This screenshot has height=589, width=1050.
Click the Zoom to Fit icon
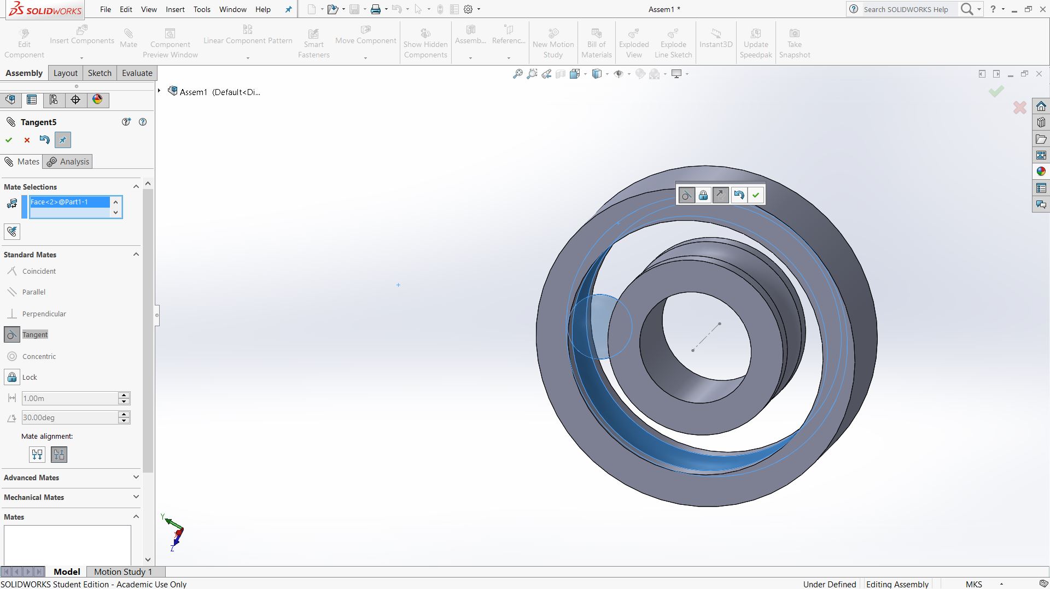tap(517, 74)
